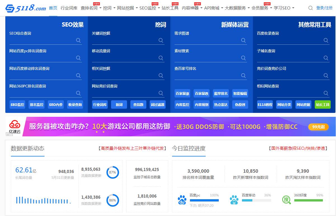Click the 查指数 button
The image size is (336, 216).
coord(138,105)
